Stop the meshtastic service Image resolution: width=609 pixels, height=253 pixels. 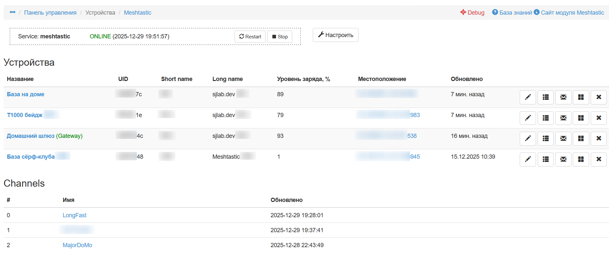(x=280, y=37)
